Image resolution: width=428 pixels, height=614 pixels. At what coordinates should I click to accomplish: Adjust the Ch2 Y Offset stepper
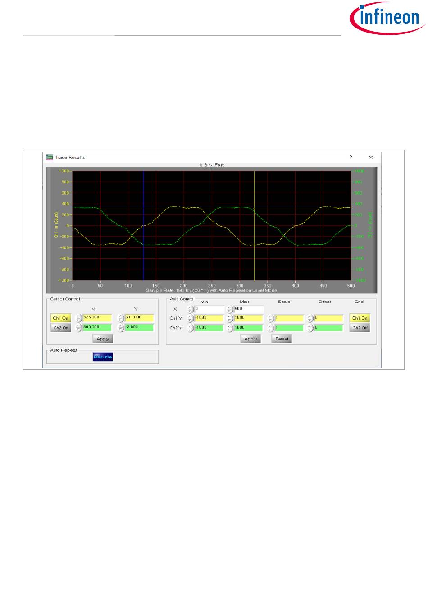coord(310,328)
